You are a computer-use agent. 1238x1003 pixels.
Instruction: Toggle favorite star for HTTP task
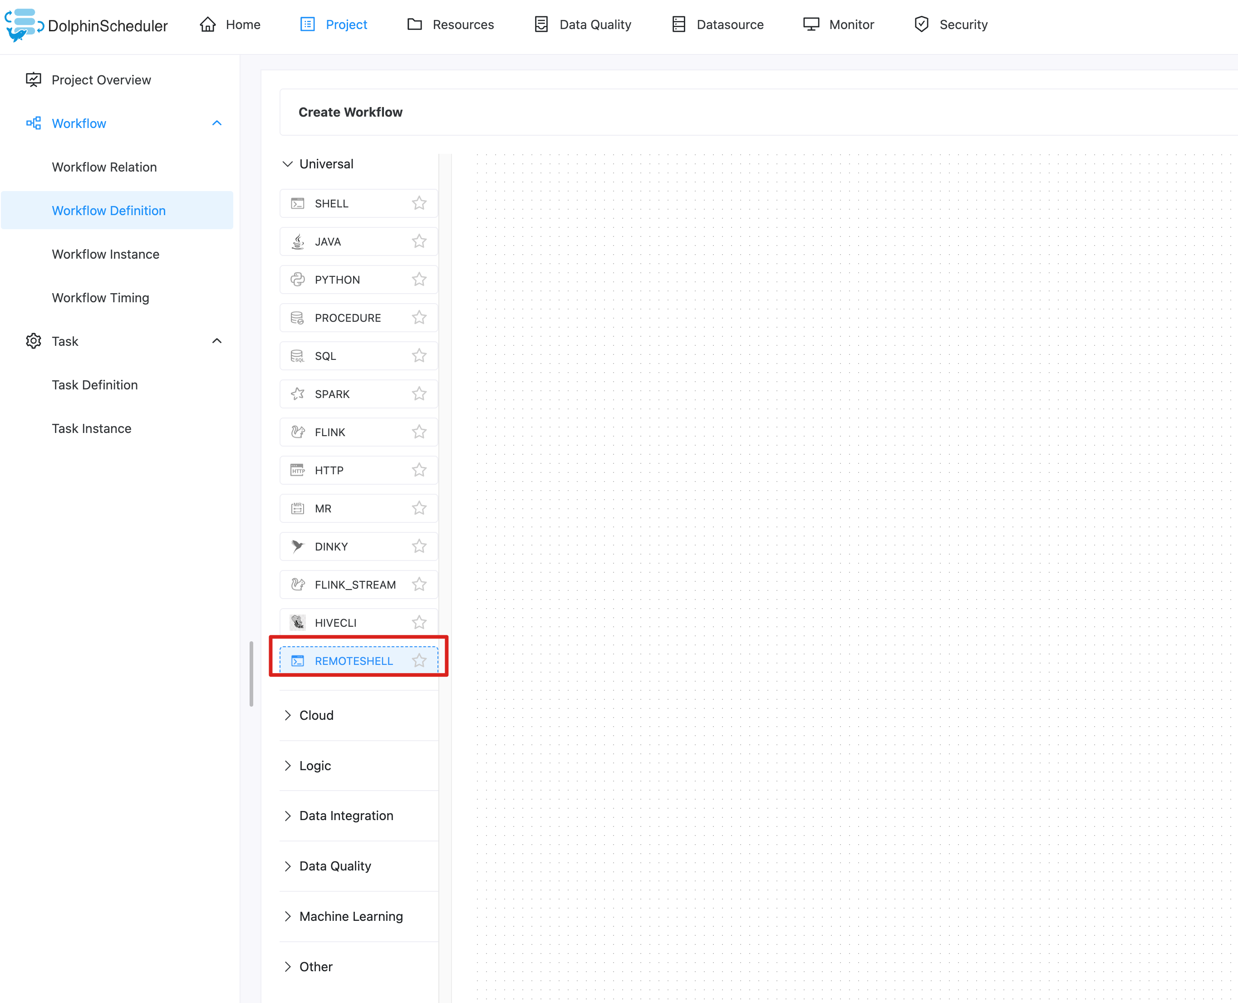pos(419,470)
